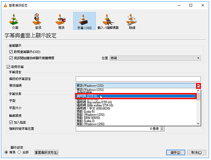Toggle 視訊開始播放時顯示媒體標題 checkbox
This screenshot has width=211, height=160.
(x=11, y=58)
